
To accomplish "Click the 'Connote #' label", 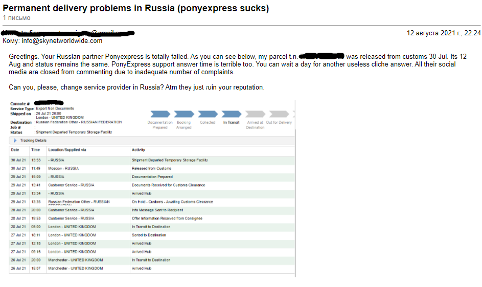I will pos(20,104).
